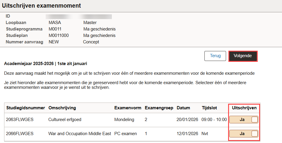Click the Mondeling exam form cell
Image resolution: width=282 pixels, height=143 pixels.
(124, 120)
